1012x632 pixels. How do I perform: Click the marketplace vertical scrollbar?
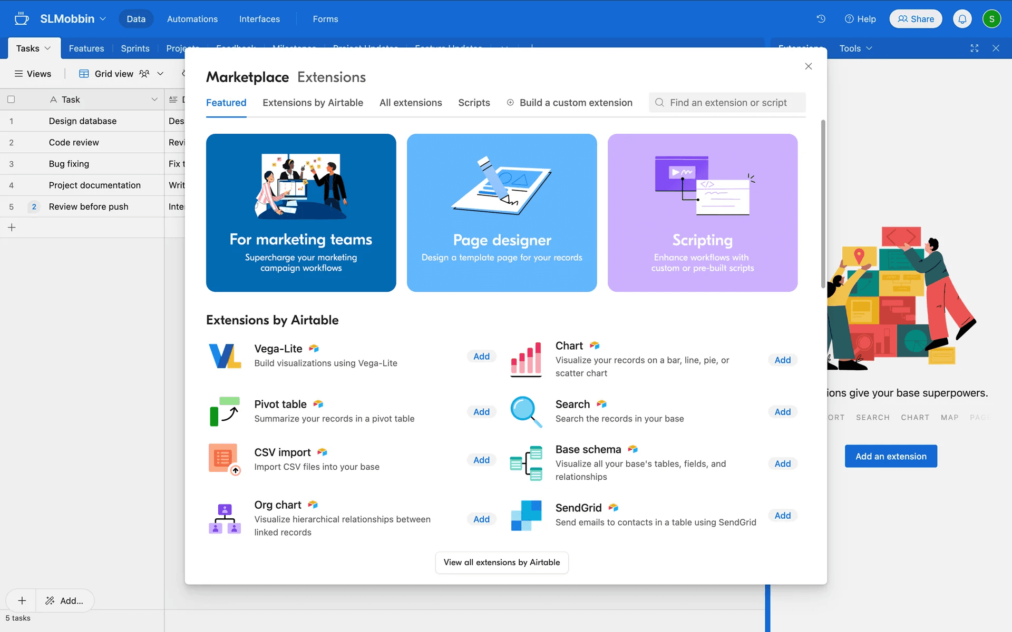(x=823, y=204)
